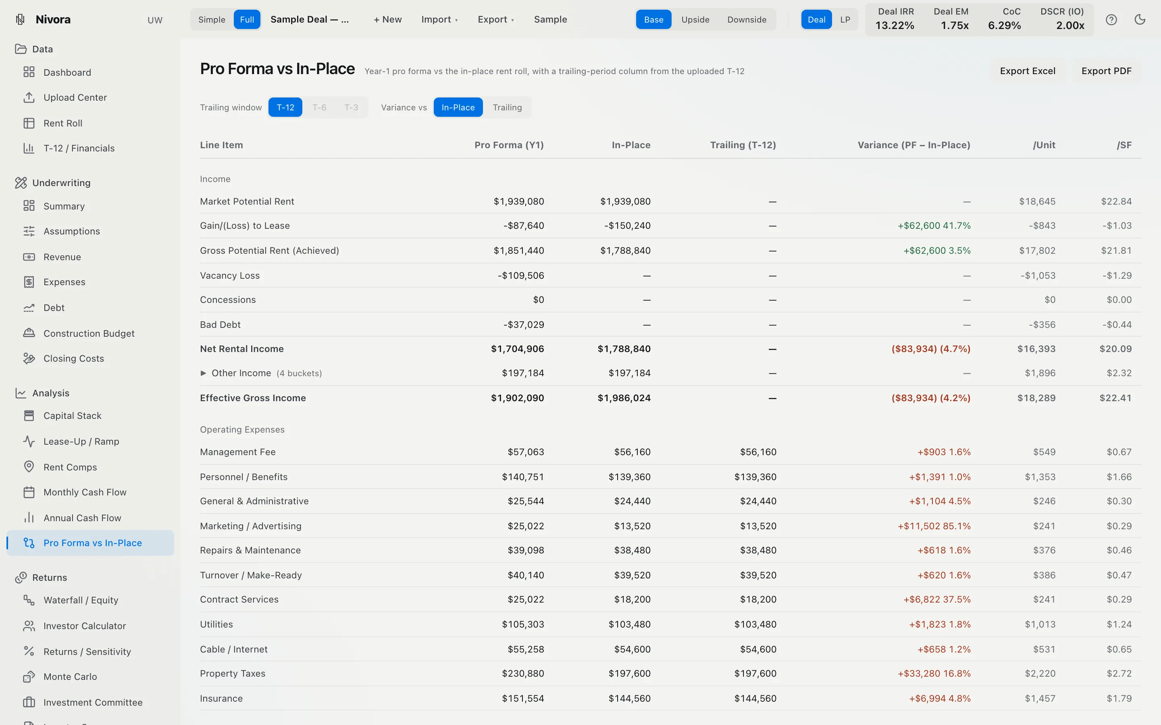Click the Nivora logo icon
The width and height of the screenshot is (1161, 725).
[20, 19]
